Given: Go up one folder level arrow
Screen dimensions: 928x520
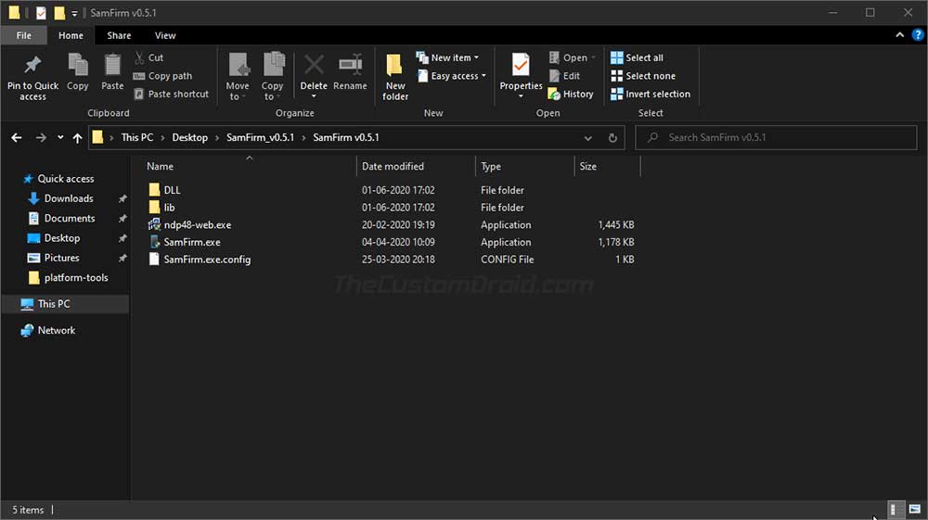Looking at the screenshot, I should point(78,138).
